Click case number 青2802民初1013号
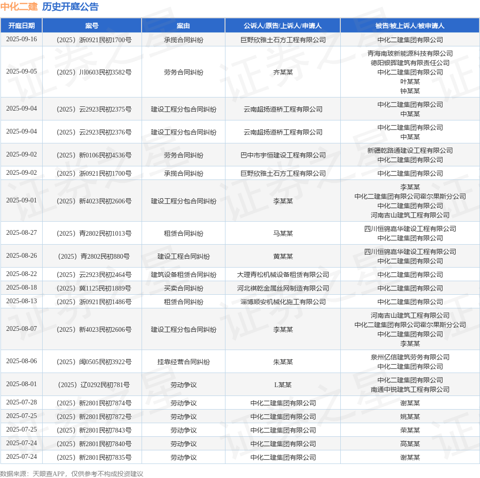480x478 pixels. (x=94, y=233)
